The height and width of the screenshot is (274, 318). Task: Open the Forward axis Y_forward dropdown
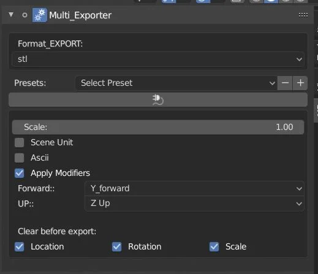[x=194, y=188]
